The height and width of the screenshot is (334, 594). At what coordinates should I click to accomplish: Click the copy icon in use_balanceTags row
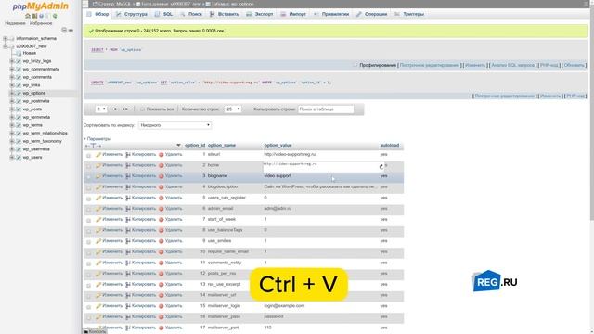[128, 230]
